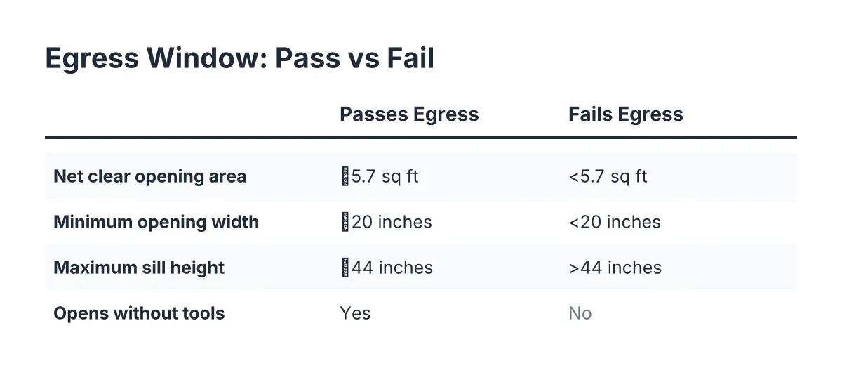Select the passing 44 inches value

(387, 268)
